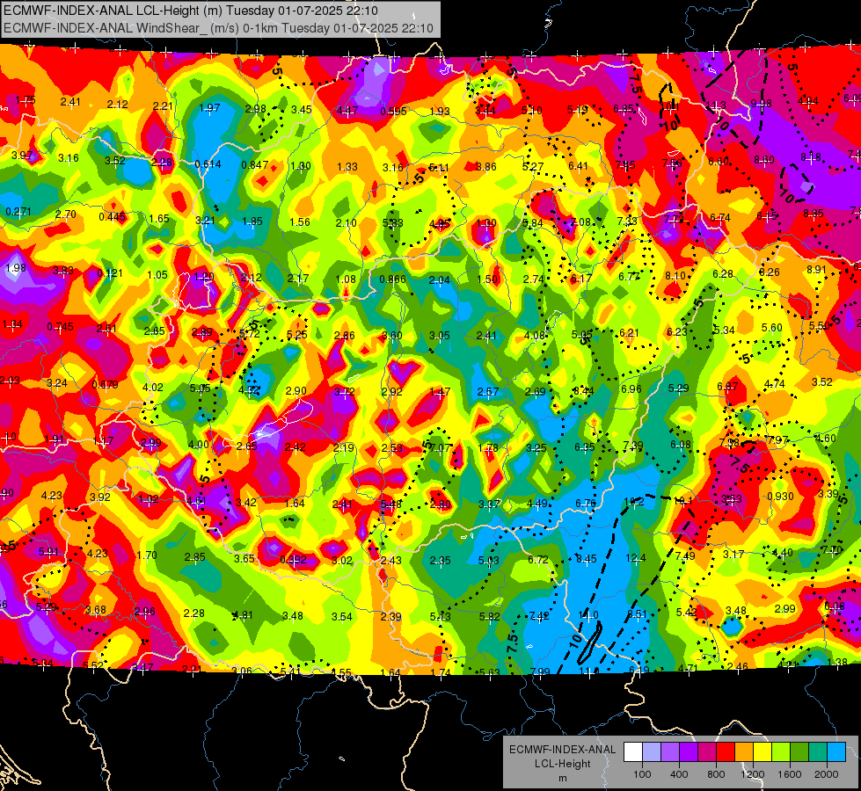This screenshot has width=861, height=791.
Task: Select the magenta legend color swatch
Action: click(707, 752)
